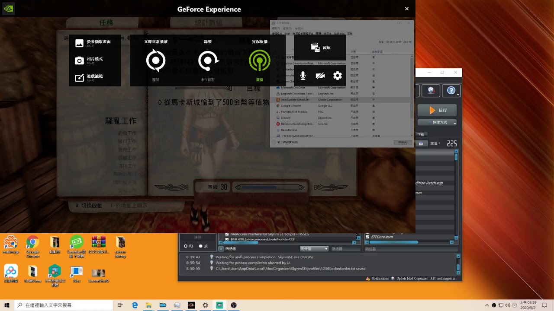This screenshot has height=311, width=554.
Task: Open GeForce overlay settings gear
Action: click(x=338, y=76)
